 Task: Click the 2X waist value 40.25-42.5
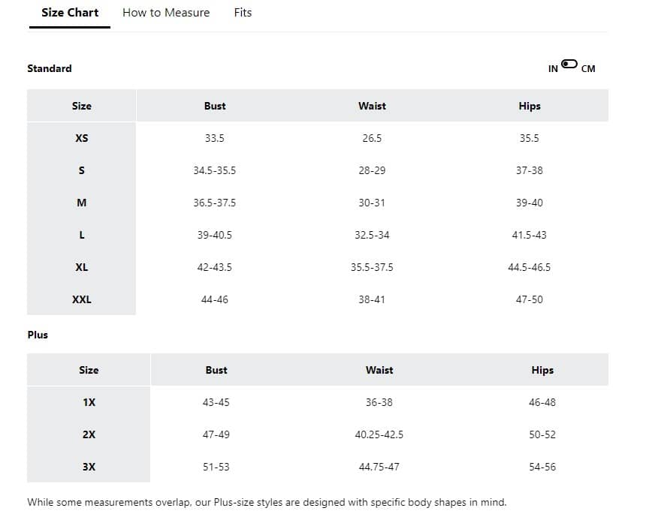tap(379, 435)
